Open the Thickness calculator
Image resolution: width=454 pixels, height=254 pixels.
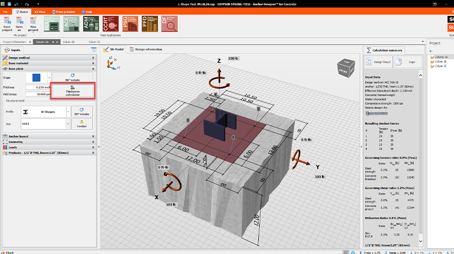click(73, 91)
